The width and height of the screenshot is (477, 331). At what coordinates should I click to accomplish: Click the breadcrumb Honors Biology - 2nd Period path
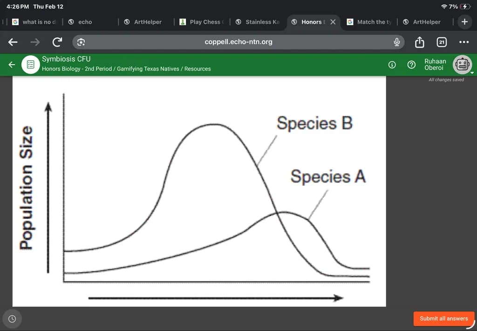click(126, 69)
